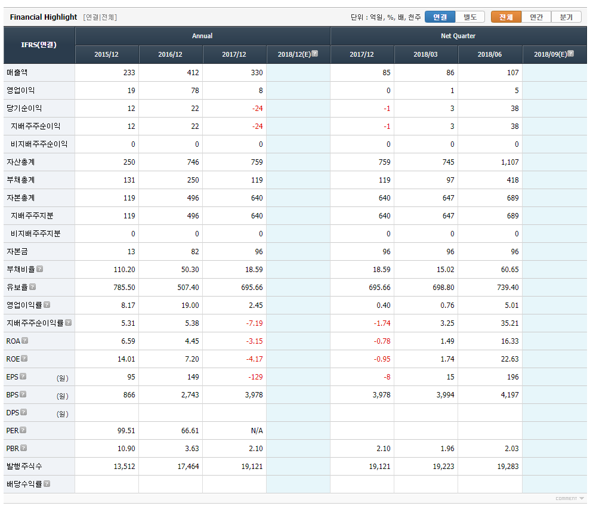This screenshot has width=590, height=506.
Task: Select 지배주주지분 row label
Action: tap(32, 216)
